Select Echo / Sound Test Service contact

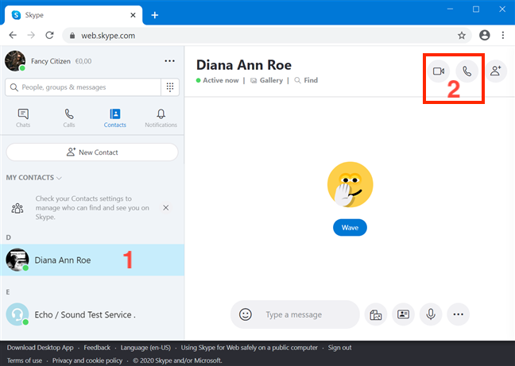pyautogui.click(x=92, y=314)
